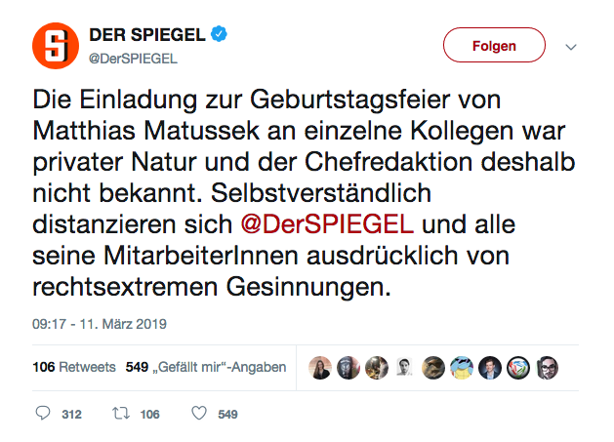Like the tweet with the heart icon
Image resolution: width=614 pixels, height=442 pixels.
point(198,414)
